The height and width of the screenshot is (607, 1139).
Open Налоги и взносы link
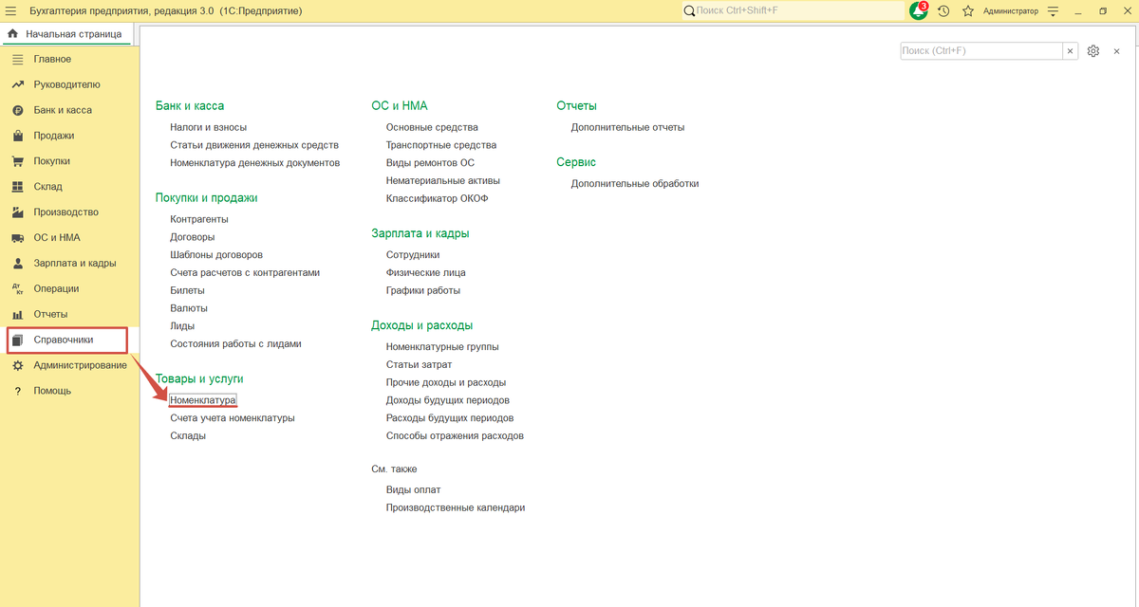209,127
